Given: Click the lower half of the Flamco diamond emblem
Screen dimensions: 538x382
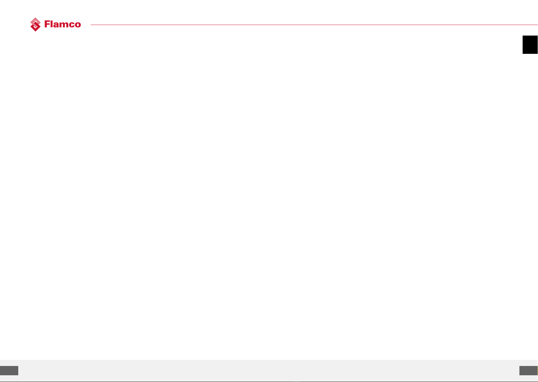Looking at the screenshot, I should click(x=35, y=28).
